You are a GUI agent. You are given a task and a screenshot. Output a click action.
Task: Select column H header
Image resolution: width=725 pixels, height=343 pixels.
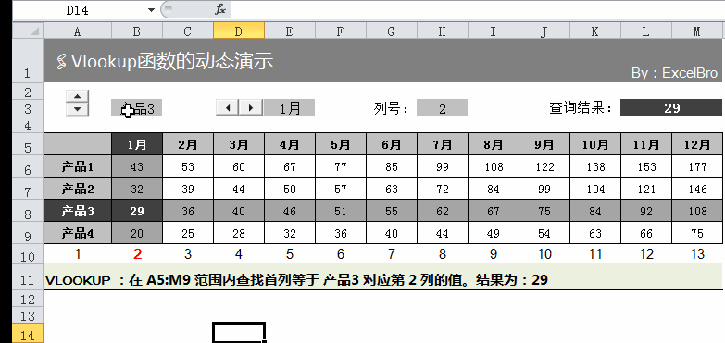click(x=443, y=31)
